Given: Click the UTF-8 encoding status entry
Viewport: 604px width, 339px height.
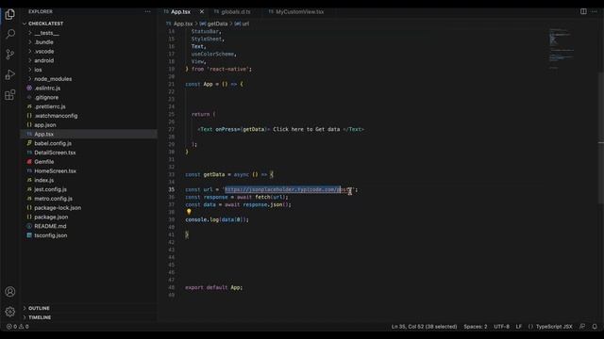Looking at the screenshot, I should pyautogui.click(x=501, y=327).
